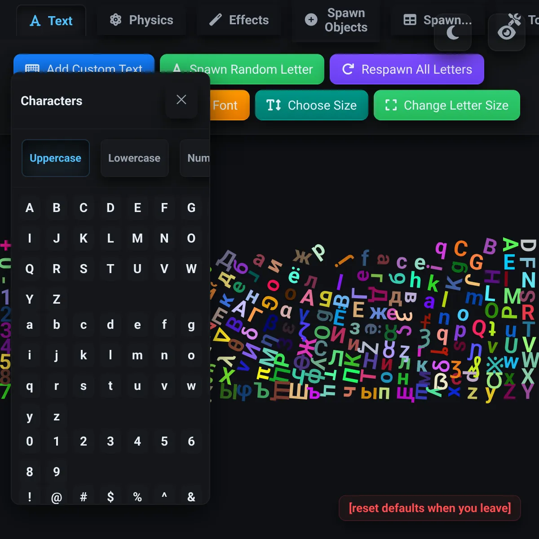Pick the dollar sign character

[x=110, y=497]
